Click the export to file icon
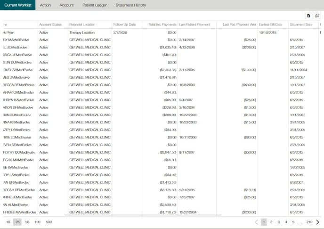Viewport: 324px width, 229px height. pos(308,16)
